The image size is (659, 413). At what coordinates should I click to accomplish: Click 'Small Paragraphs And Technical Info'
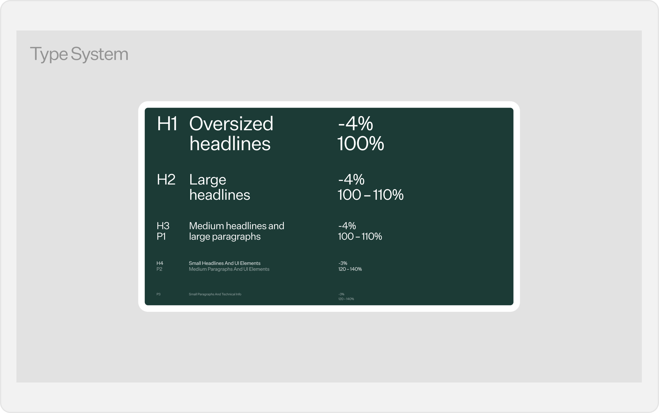click(215, 294)
